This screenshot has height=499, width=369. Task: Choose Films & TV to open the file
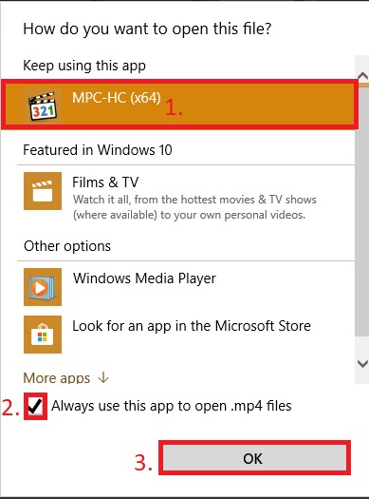click(x=105, y=182)
